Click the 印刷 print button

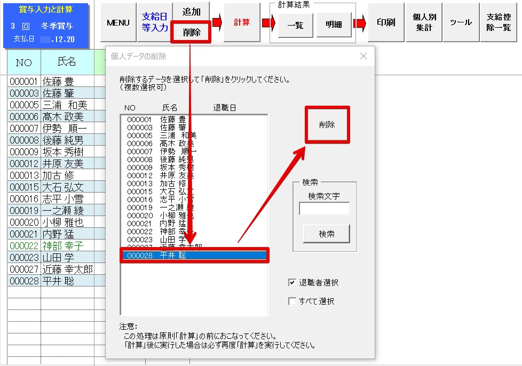385,22
